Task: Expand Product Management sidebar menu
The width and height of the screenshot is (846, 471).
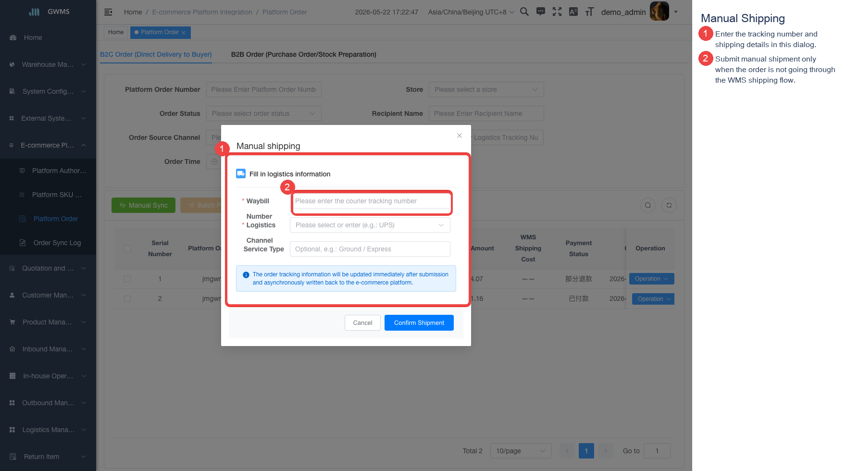Action: tap(48, 322)
